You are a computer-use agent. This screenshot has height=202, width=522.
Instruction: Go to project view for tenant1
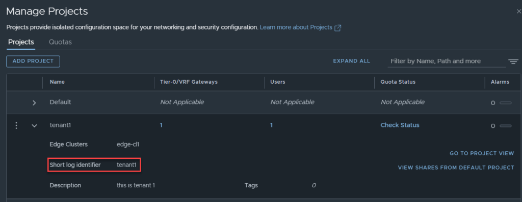[482, 153]
